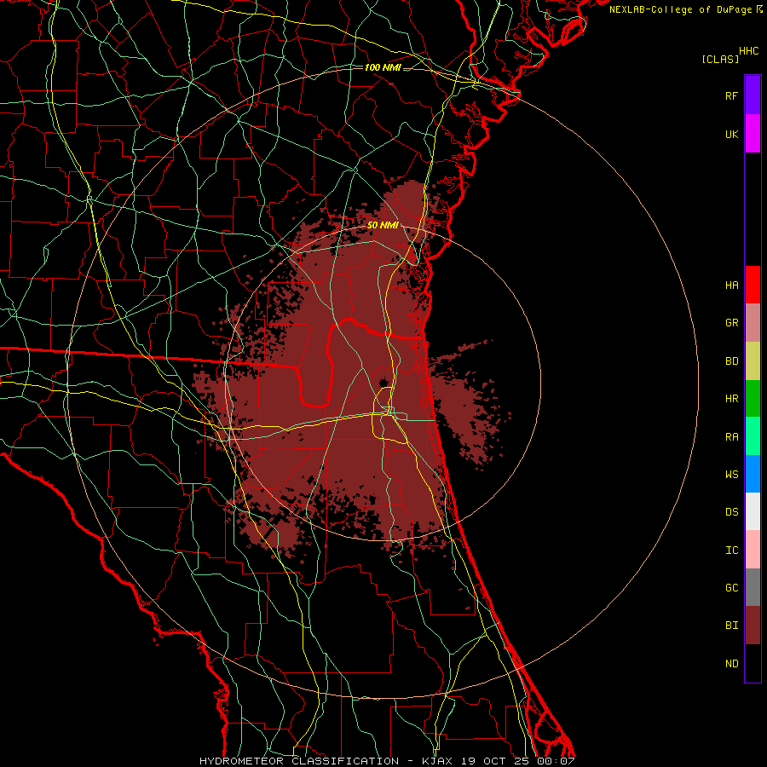The image size is (767, 767).
Task: Click the HHC product code text
Action: (x=749, y=51)
